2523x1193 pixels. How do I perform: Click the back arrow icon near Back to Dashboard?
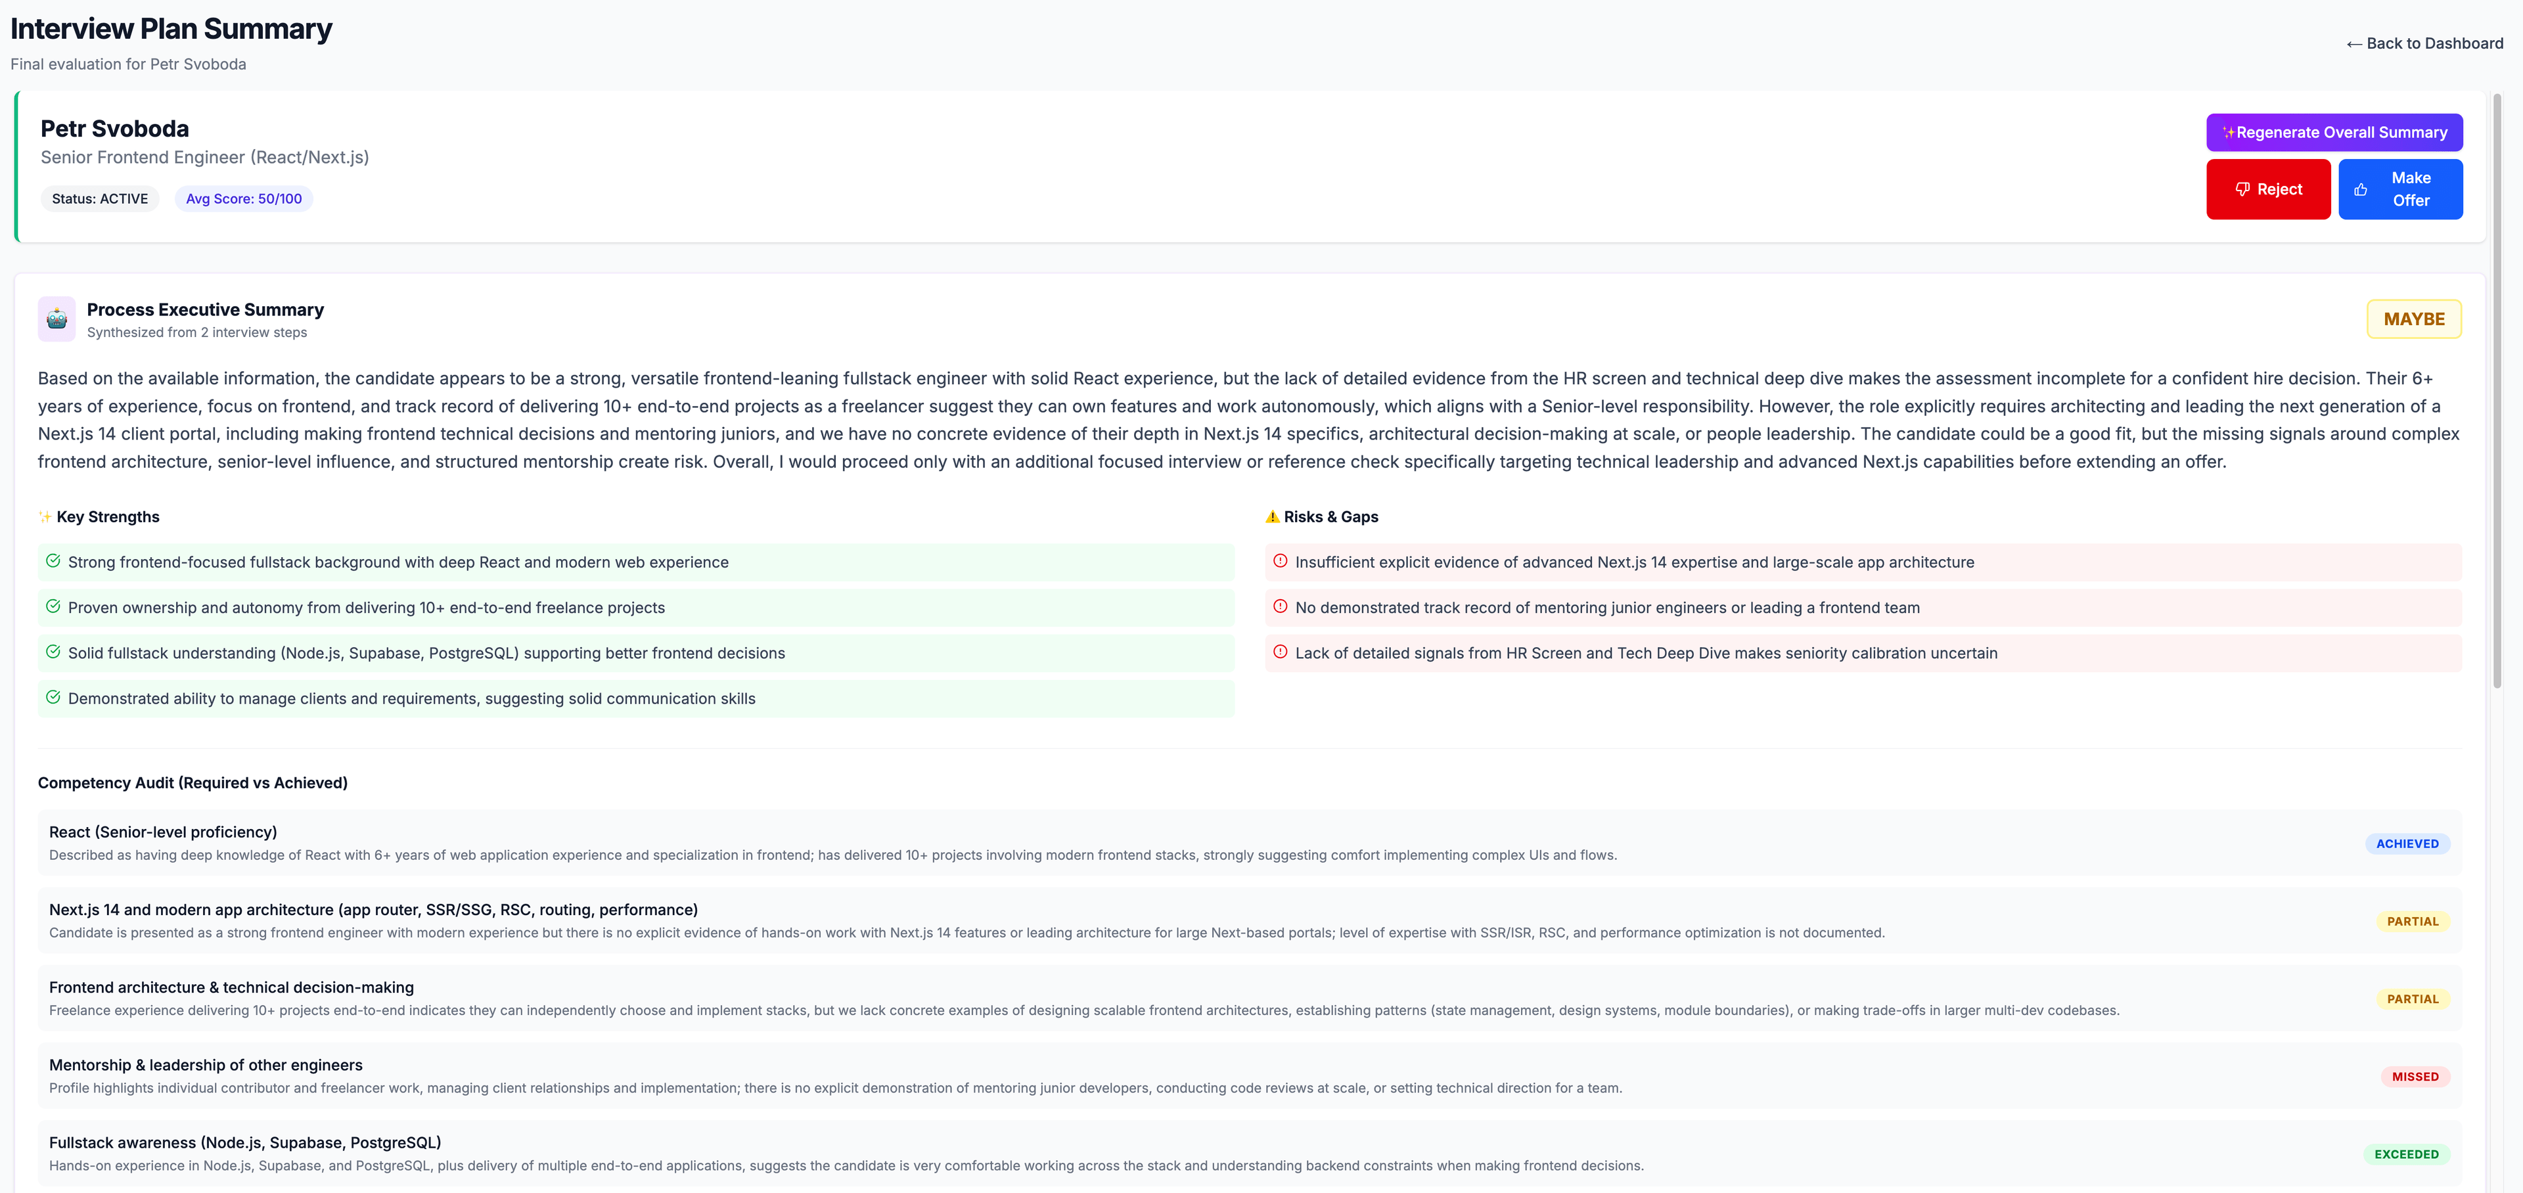(x=2353, y=43)
